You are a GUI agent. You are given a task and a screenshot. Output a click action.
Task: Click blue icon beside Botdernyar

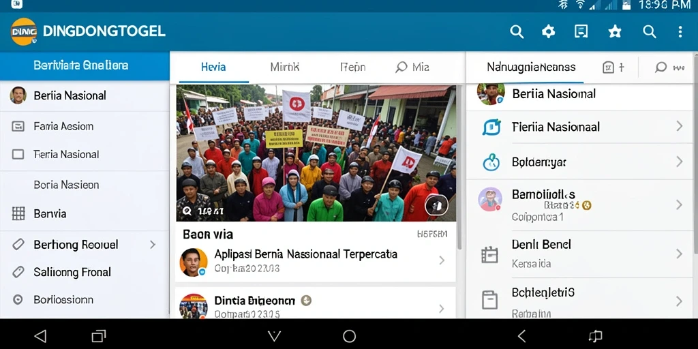coord(491,162)
